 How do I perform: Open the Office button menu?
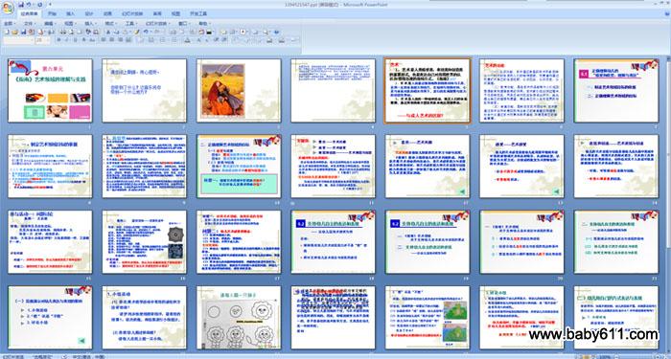pyautogui.click(x=8, y=8)
